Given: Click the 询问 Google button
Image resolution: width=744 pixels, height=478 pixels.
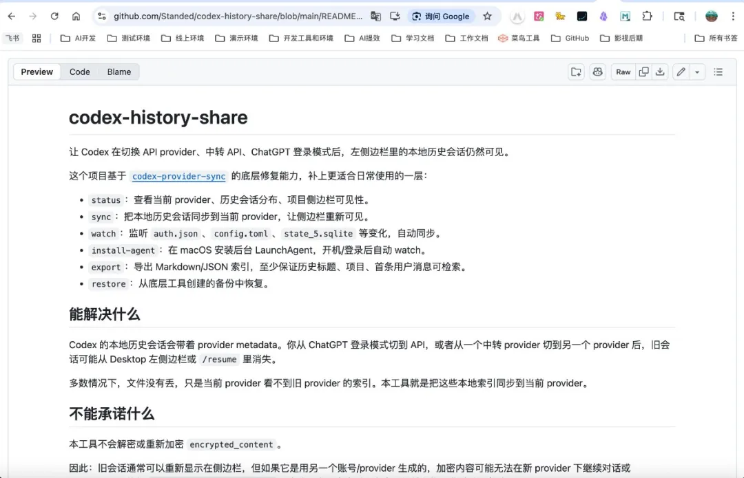Looking at the screenshot, I should coord(441,16).
